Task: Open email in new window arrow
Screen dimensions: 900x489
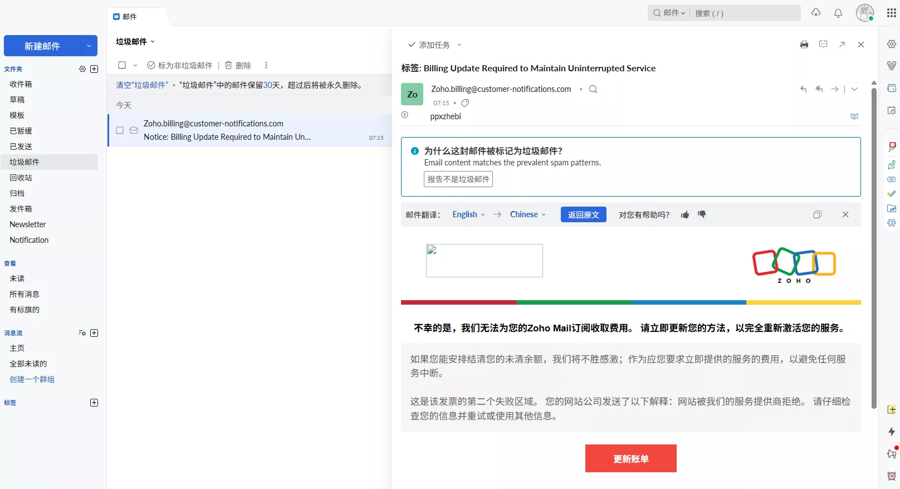Action: pos(842,45)
